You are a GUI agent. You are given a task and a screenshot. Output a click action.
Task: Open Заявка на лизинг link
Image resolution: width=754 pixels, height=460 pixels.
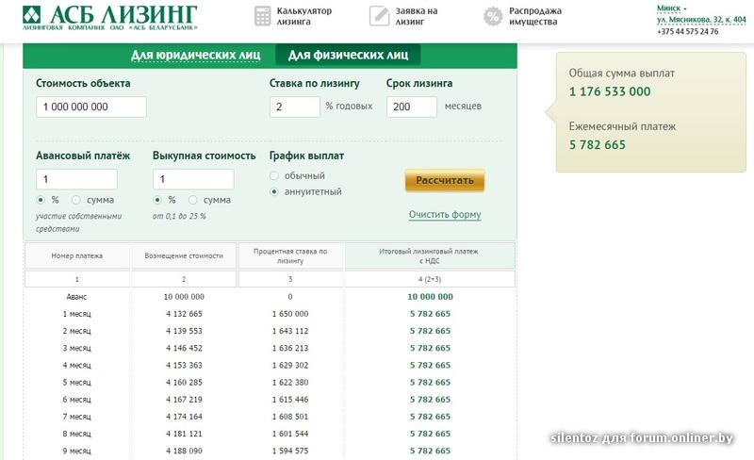416,16
